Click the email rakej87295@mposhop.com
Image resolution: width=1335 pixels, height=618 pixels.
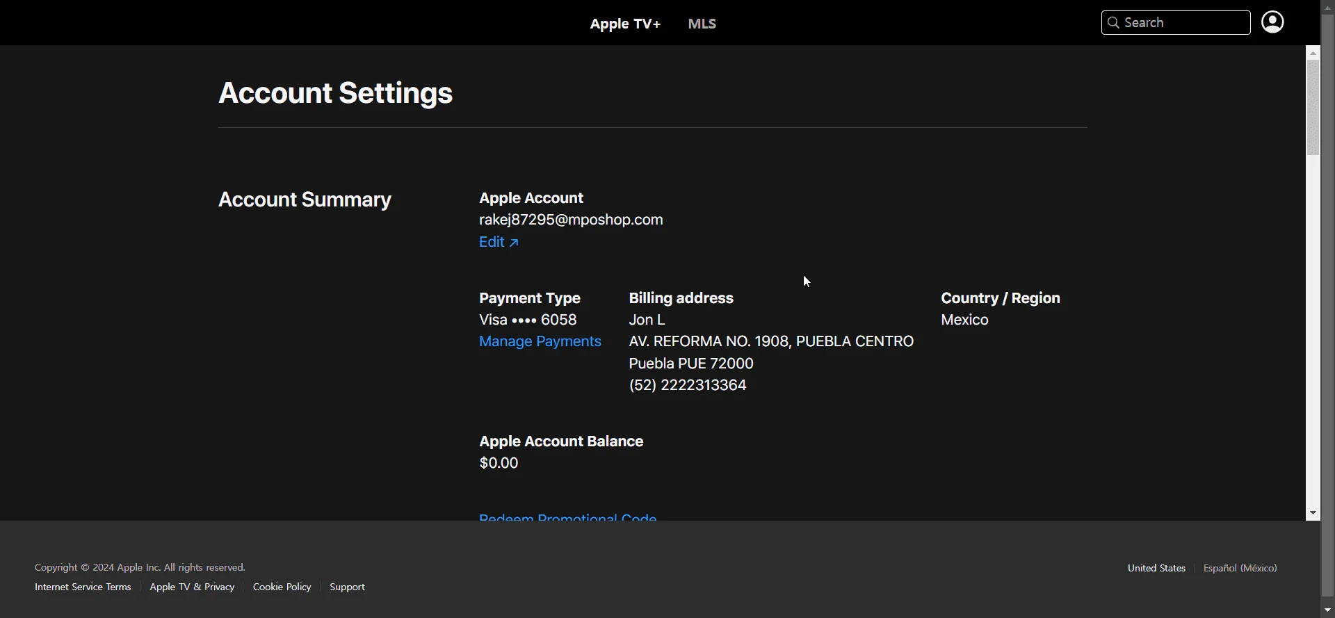pyautogui.click(x=571, y=220)
